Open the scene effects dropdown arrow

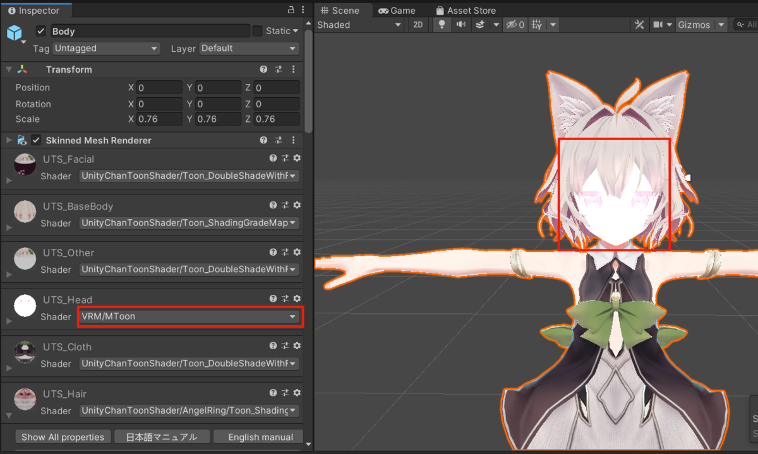point(496,25)
